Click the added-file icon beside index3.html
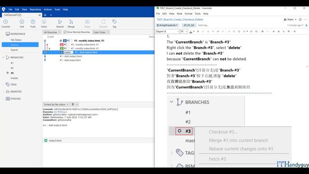Screen dimensions: 309x174 (46, 141)
